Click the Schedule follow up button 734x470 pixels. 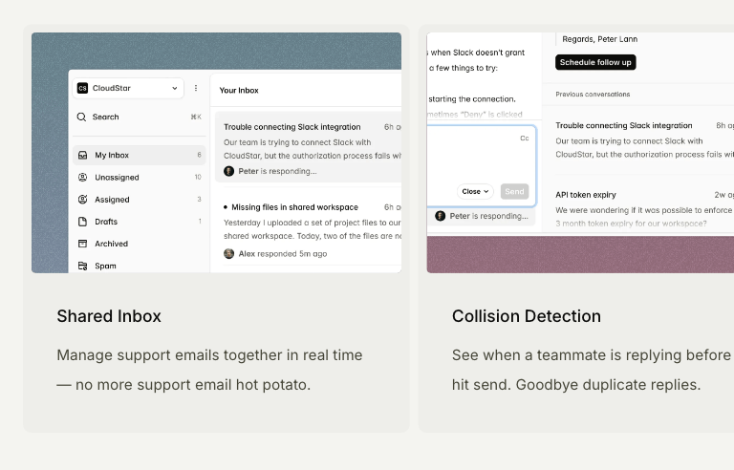click(x=595, y=62)
